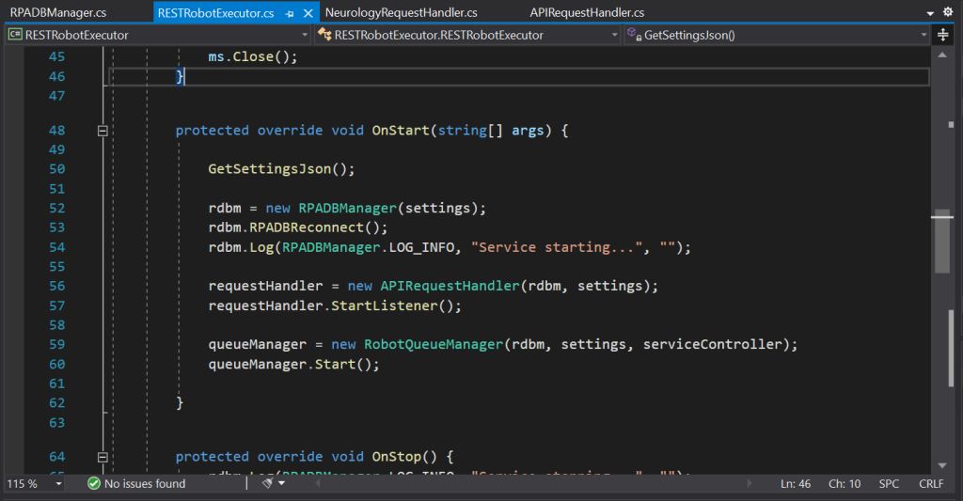Open the APIRequestHandler.cs tab
The width and height of the screenshot is (963, 501).
pyautogui.click(x=587, y=12)
